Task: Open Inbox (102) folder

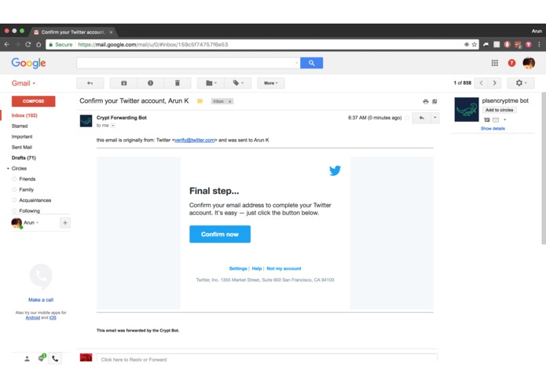Action: pyautogui.click(x=24, y=115)
